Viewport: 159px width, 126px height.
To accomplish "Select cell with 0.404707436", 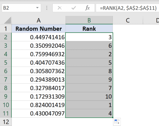I will (39, 63).
